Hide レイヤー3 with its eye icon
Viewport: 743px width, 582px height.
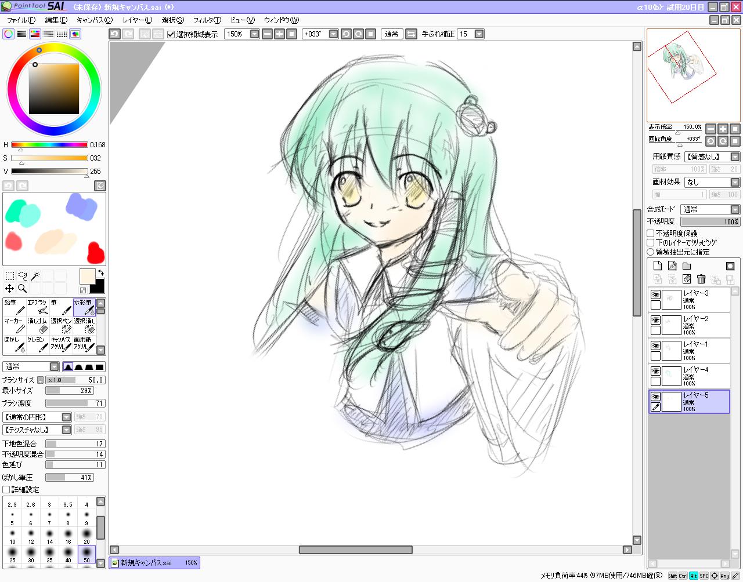click(x=655, y=294)
